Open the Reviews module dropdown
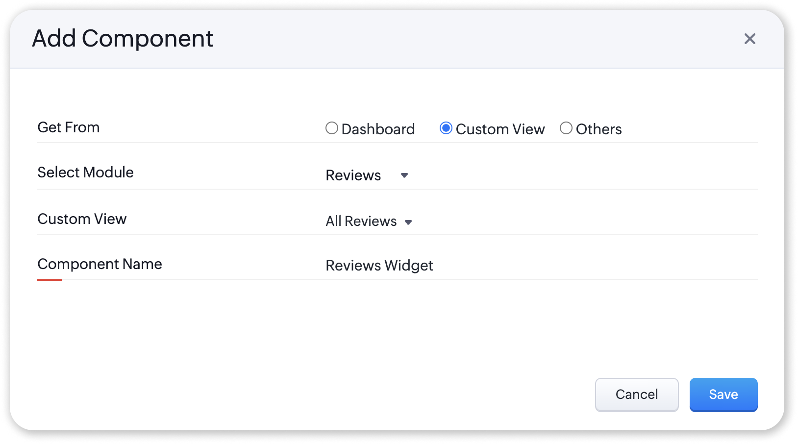 353,175
